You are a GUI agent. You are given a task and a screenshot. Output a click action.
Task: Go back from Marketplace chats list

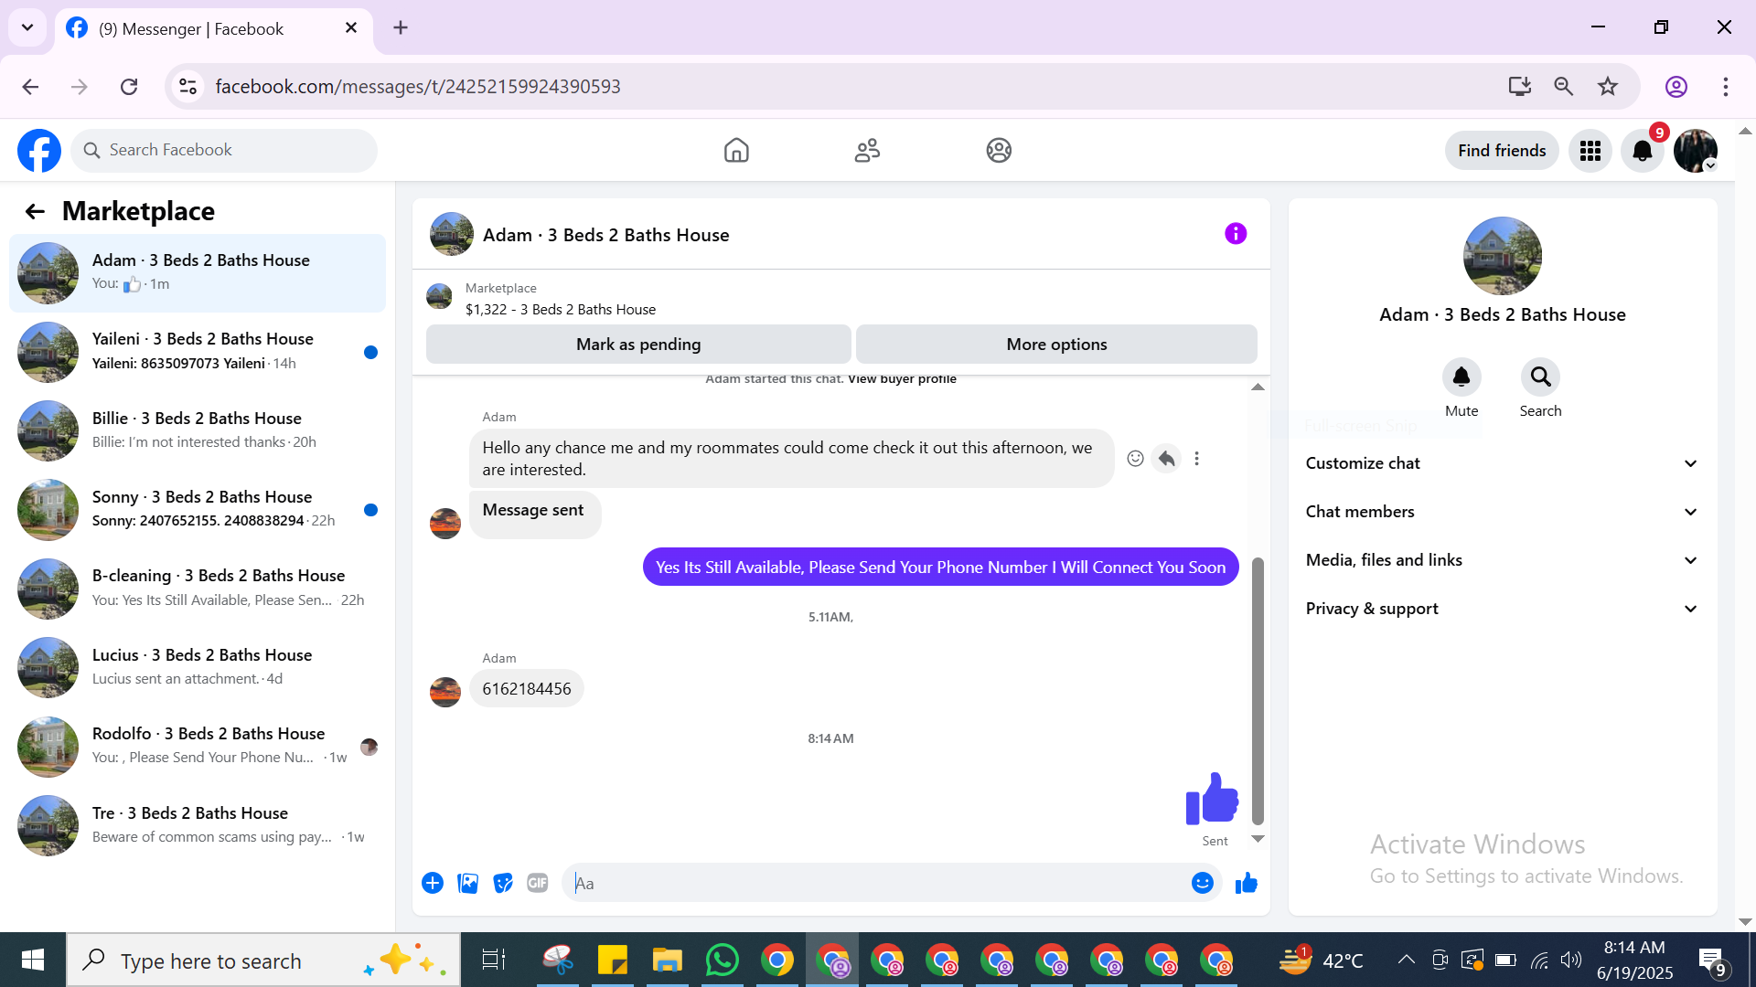[x=35, y=212]
